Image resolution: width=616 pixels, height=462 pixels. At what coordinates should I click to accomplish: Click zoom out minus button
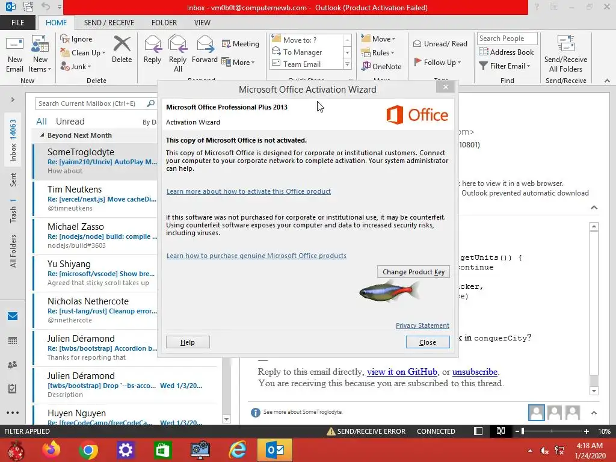tap(517, 431)
